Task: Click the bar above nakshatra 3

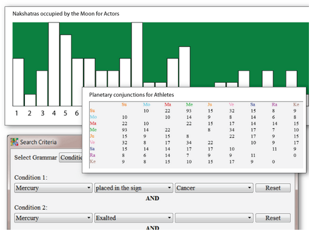Action: click(42, 88)
